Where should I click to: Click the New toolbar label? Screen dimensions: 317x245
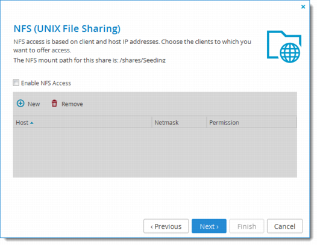34,104
